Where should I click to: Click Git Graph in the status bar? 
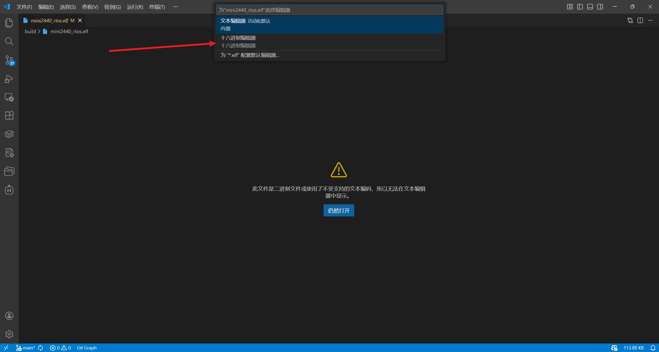click(86, 348)
